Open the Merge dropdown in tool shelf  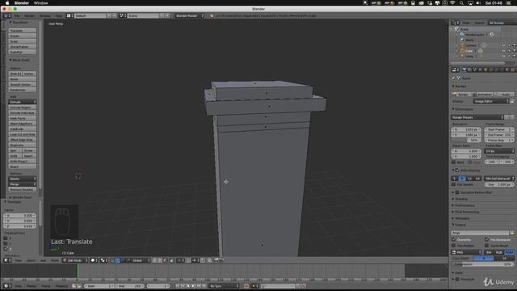23,184
